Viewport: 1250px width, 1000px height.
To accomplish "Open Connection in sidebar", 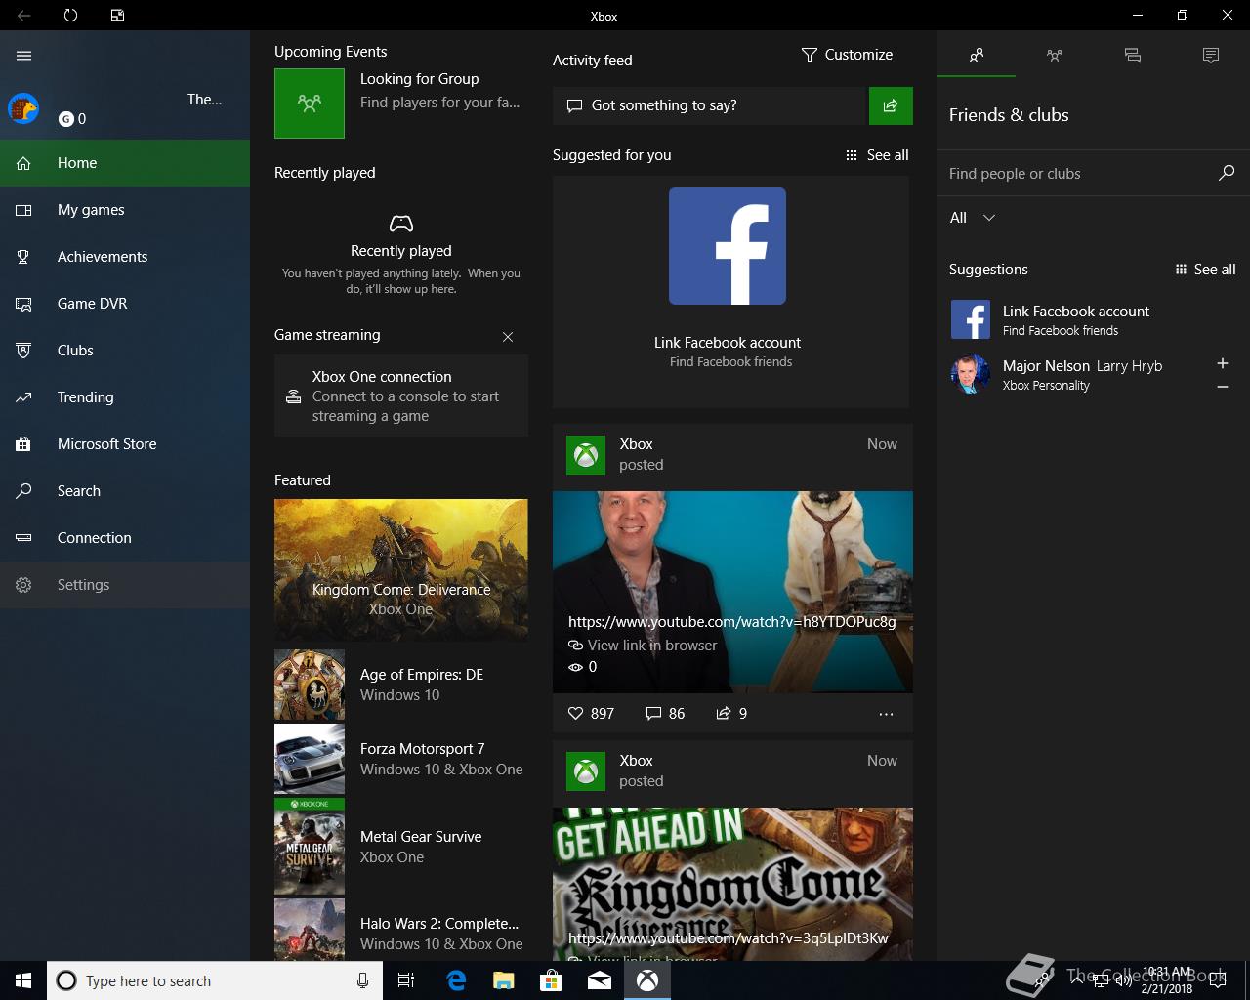I will pyautogui.click(x=125, y=538).
